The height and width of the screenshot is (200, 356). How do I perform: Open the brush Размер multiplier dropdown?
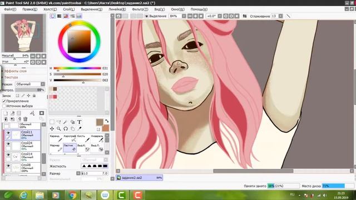click(x=78, y=173)
